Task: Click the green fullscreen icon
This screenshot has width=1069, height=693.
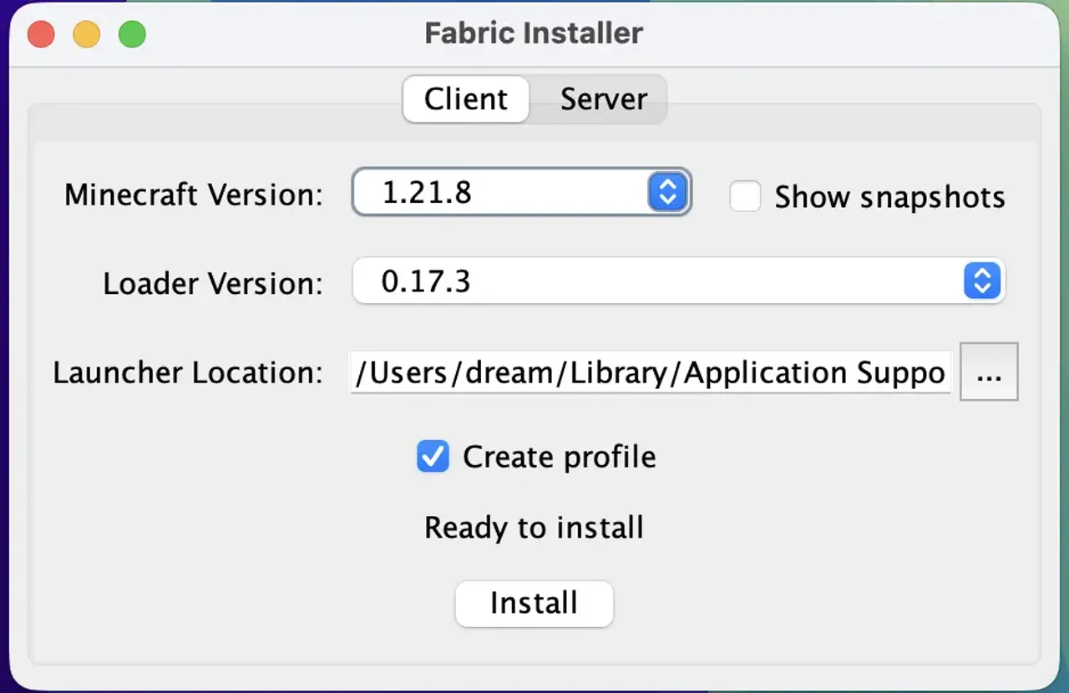Action: [x=131, y=34]
